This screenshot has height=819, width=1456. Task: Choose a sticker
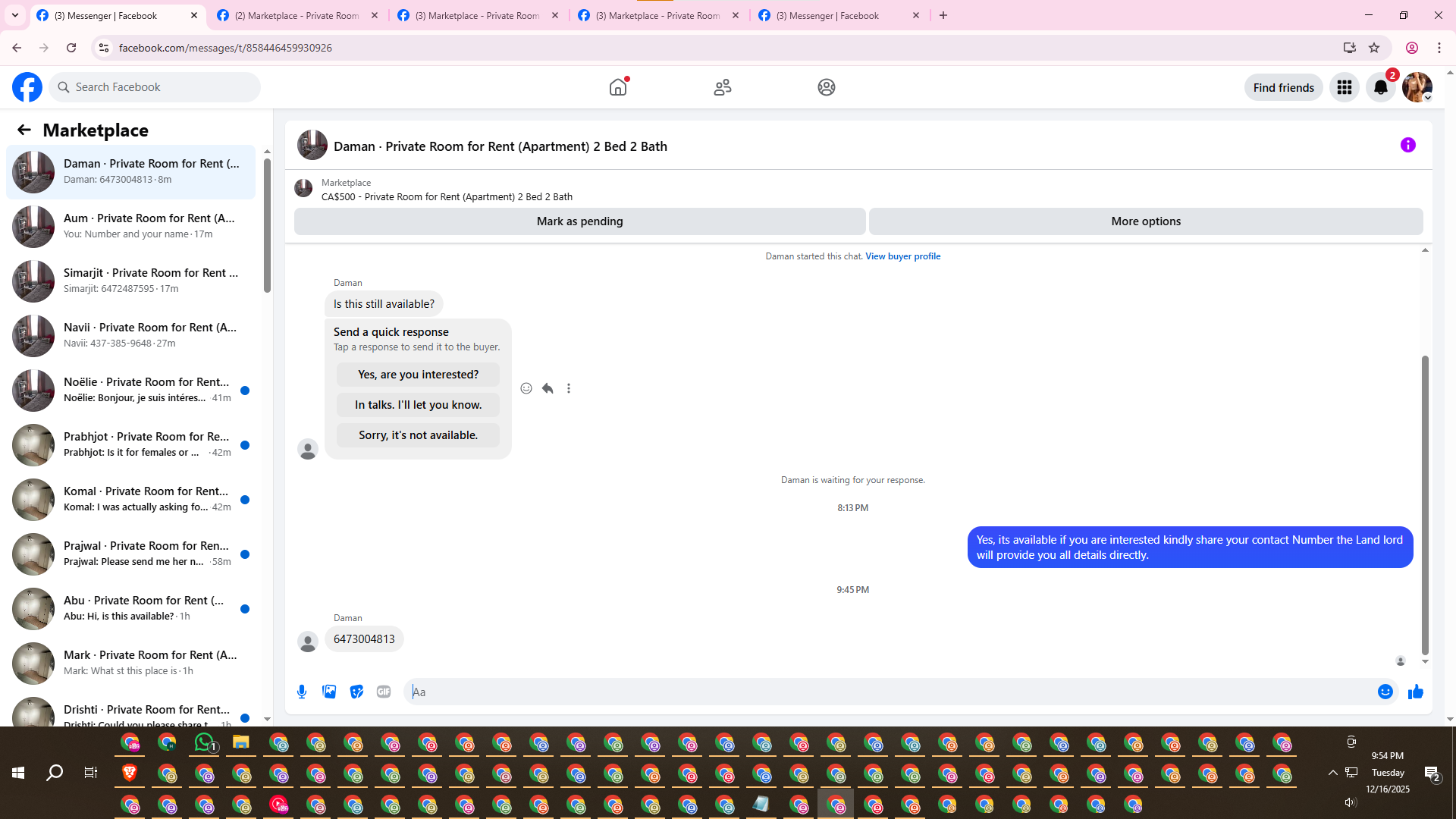356,692
